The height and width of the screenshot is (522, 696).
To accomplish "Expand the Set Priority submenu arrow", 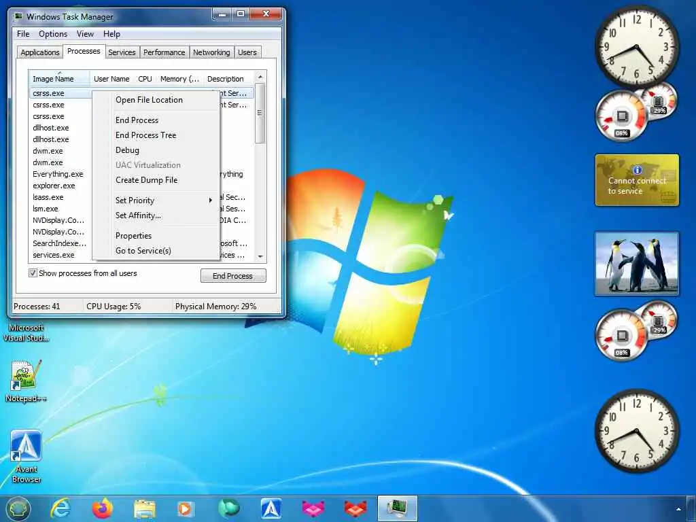I will pos(211,201).
